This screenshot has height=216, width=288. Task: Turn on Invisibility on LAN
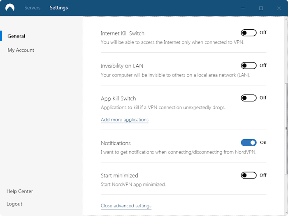(249, 65)
